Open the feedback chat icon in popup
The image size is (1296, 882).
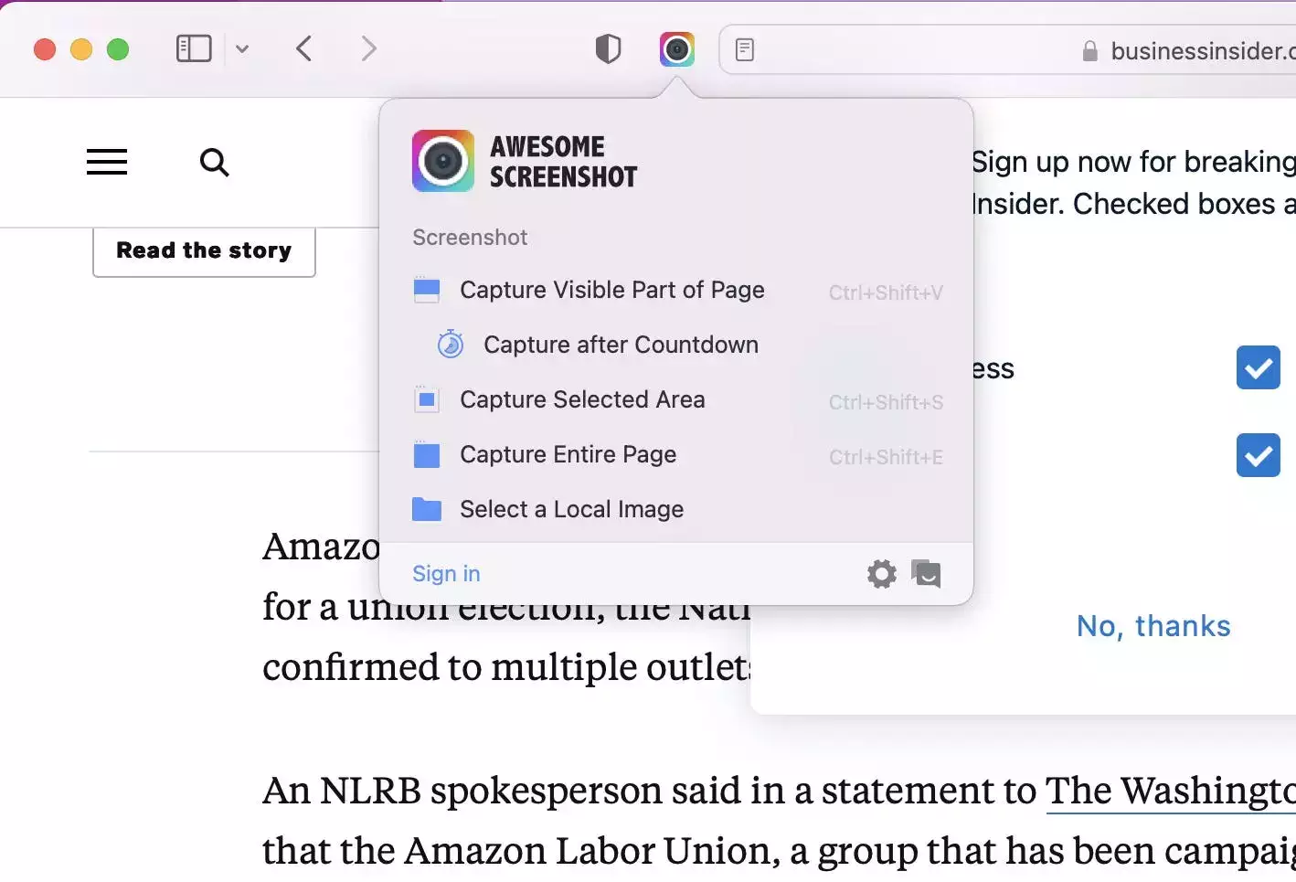click(x=926, y=574)
